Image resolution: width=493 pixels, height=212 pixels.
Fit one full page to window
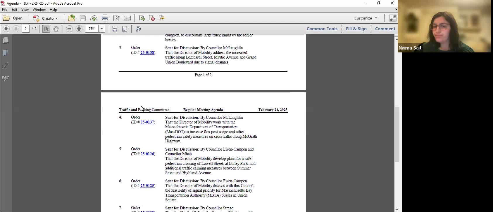125,29
